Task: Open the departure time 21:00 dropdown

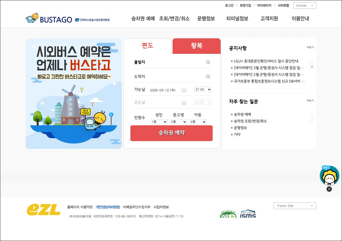Action: point(203,89)
